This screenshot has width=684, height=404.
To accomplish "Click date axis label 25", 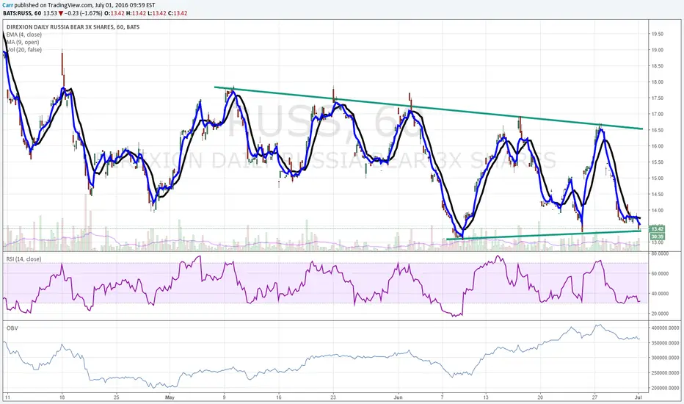I will pos(116,397).
